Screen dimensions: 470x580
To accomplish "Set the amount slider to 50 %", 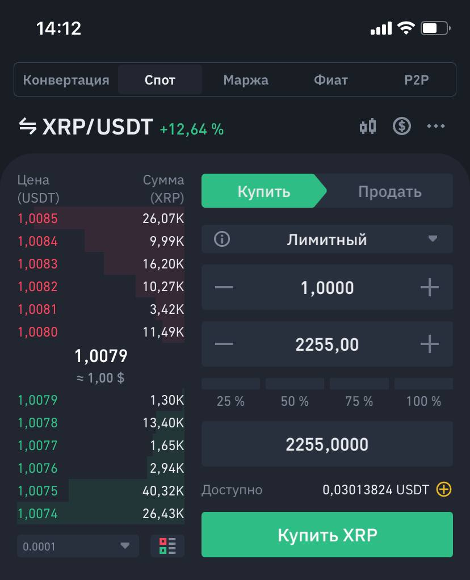I will click(x=295, y=394).
